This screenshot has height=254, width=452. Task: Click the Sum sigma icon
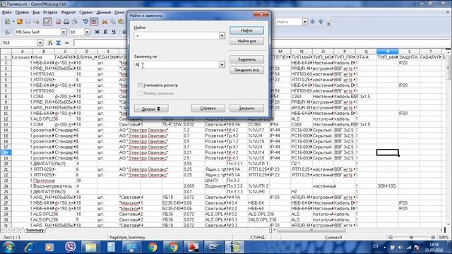59,43
